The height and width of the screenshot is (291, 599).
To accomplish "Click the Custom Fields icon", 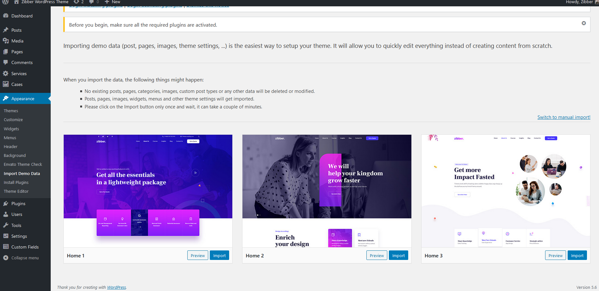I will [x=6, y=247].
